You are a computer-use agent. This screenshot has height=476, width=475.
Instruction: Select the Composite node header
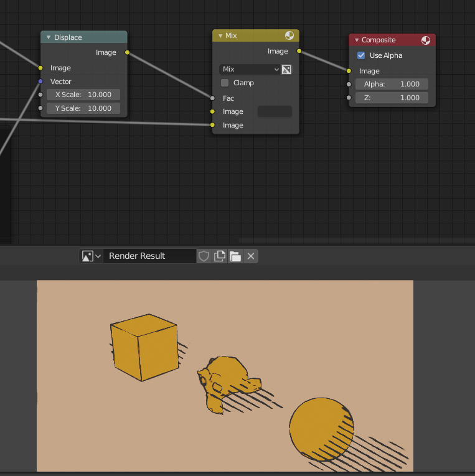(392, 40)
